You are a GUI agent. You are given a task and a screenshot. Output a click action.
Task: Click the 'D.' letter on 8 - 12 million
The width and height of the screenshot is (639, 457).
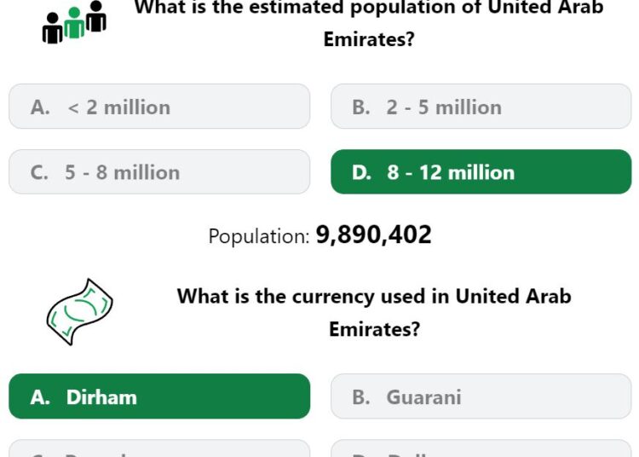(x=362, y=172)
